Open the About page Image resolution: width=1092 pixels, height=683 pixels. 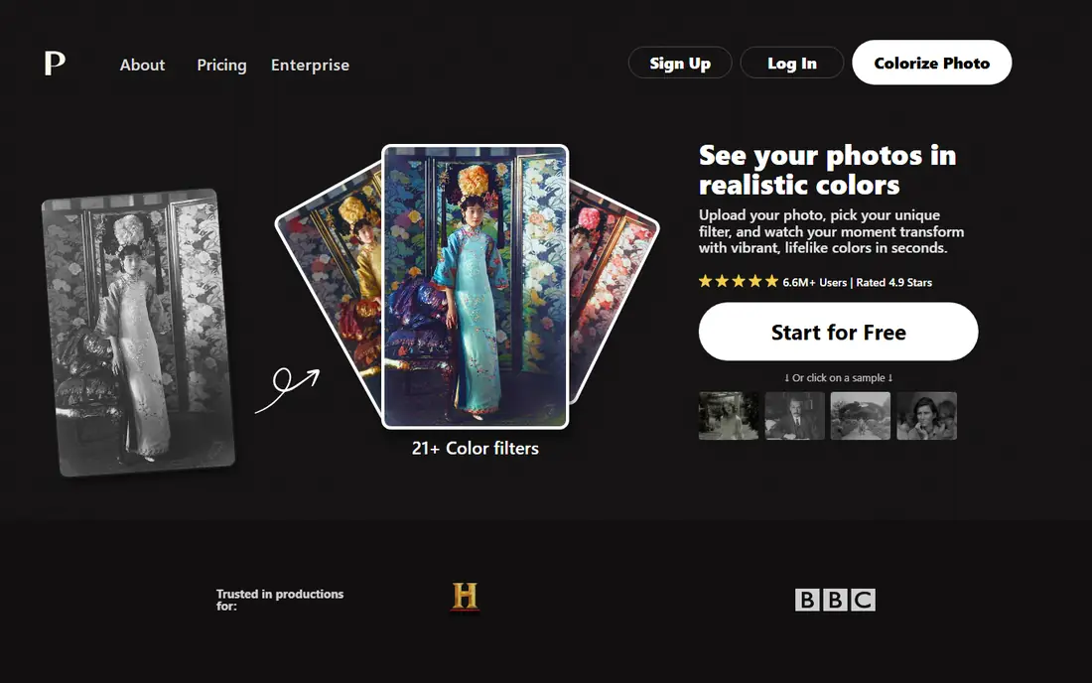pyautogui.click(x=142, y=65)
